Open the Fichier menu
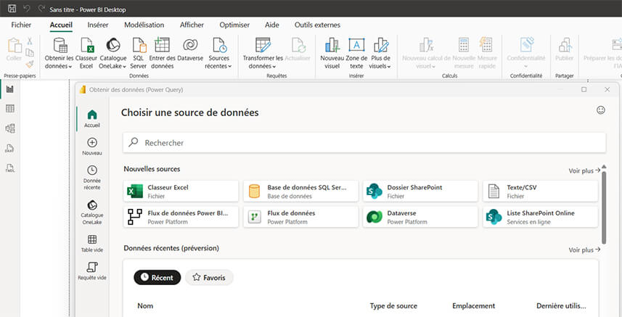 [21, 25]
